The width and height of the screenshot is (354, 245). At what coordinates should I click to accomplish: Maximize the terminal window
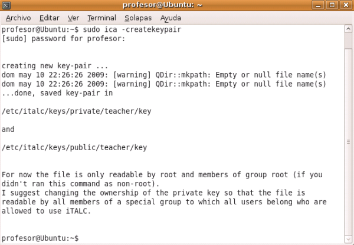pyautogui.click(x=332, y=5)
